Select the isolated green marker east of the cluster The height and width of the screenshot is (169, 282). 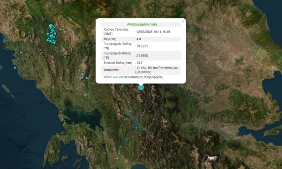tap(65, 57)
